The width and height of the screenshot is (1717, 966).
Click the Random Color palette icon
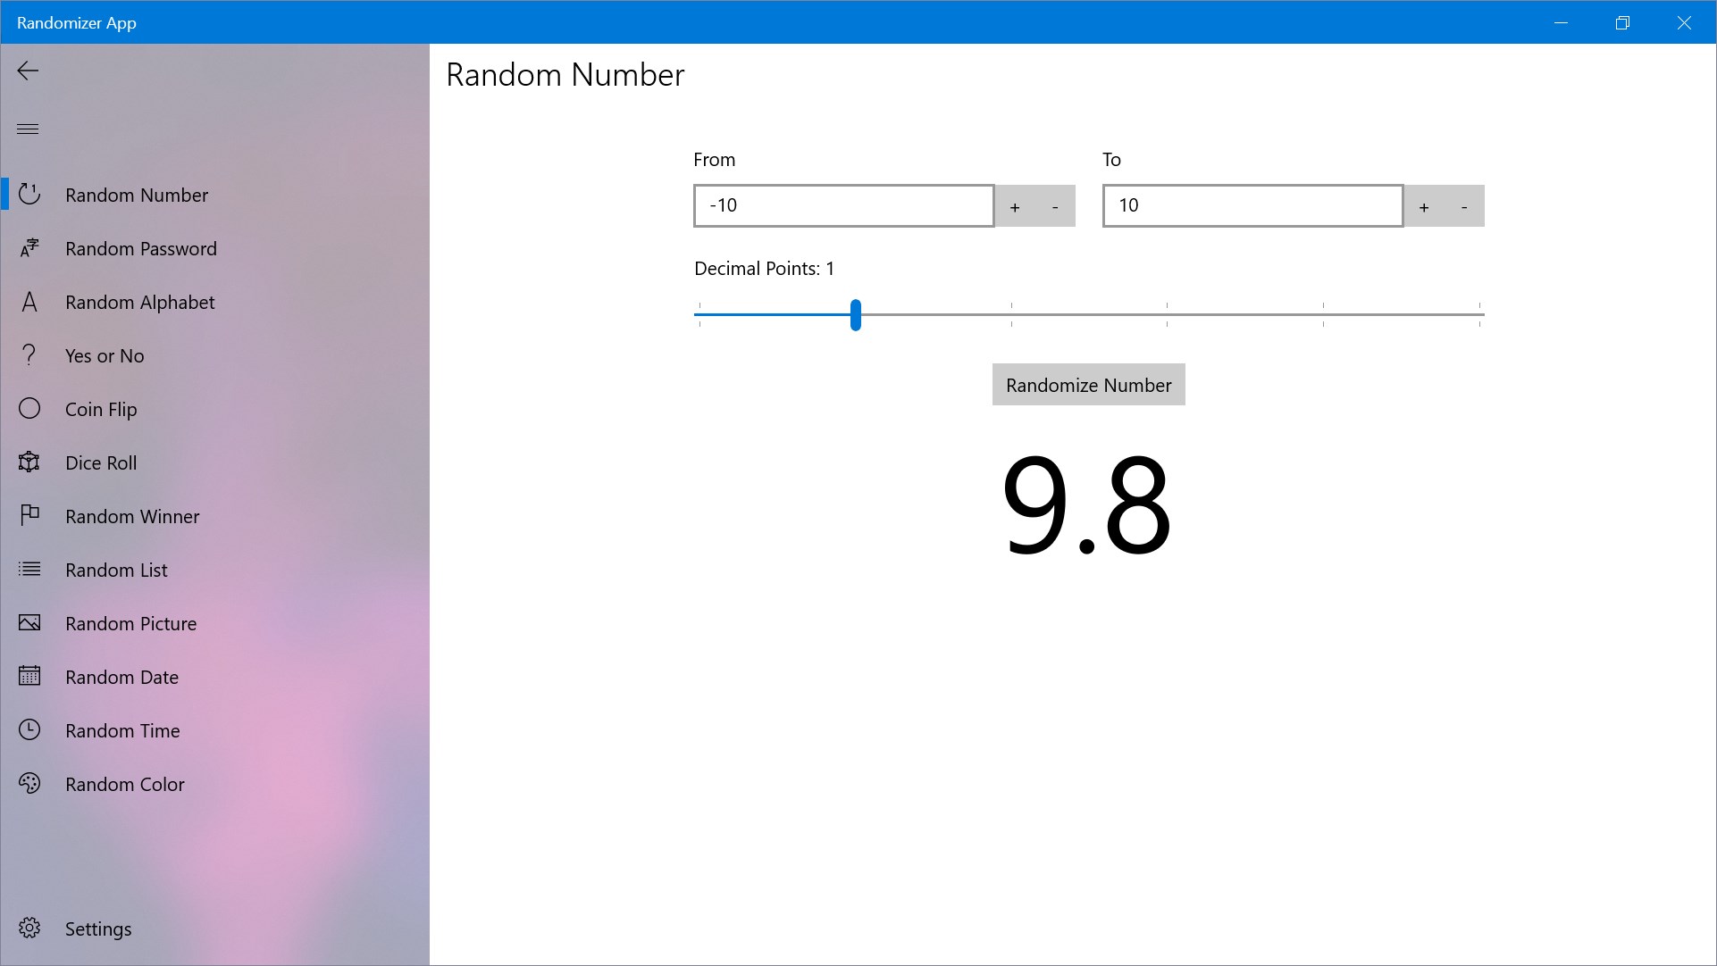[29, 784]
